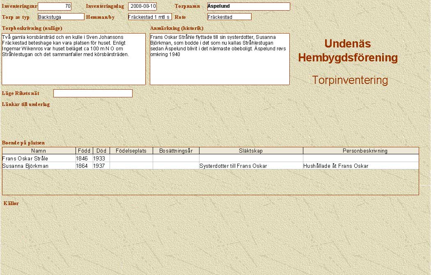Focus the empty Läge Rikets nät field
The height and width of the screenshot is (275, 431).
pyautogui.click(x=93, y=93)
